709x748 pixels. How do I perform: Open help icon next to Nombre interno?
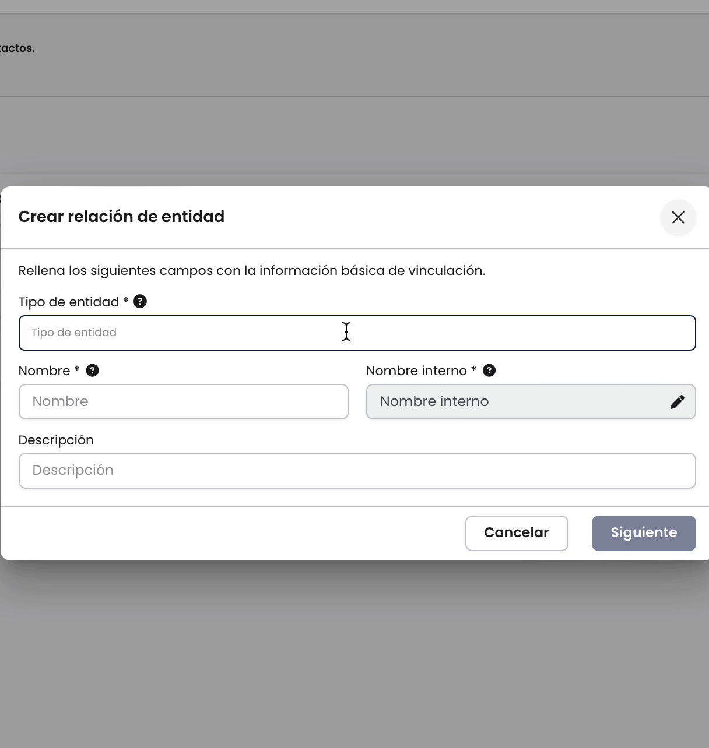coord(489,371)
